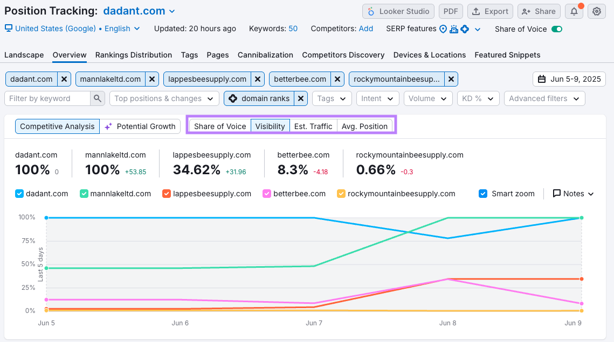This screenshot has height=342, width=614.
Task: Open the Featured Snippets tab
Action: click(507, 54)
